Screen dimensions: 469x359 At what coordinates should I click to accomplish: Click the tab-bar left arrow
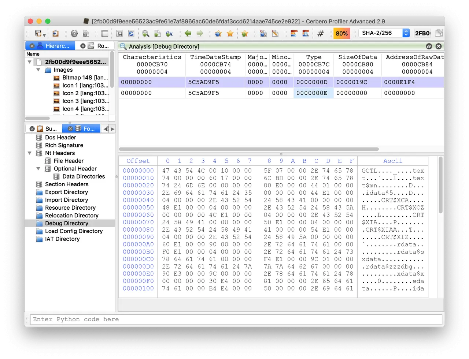[x=106, y=128]
